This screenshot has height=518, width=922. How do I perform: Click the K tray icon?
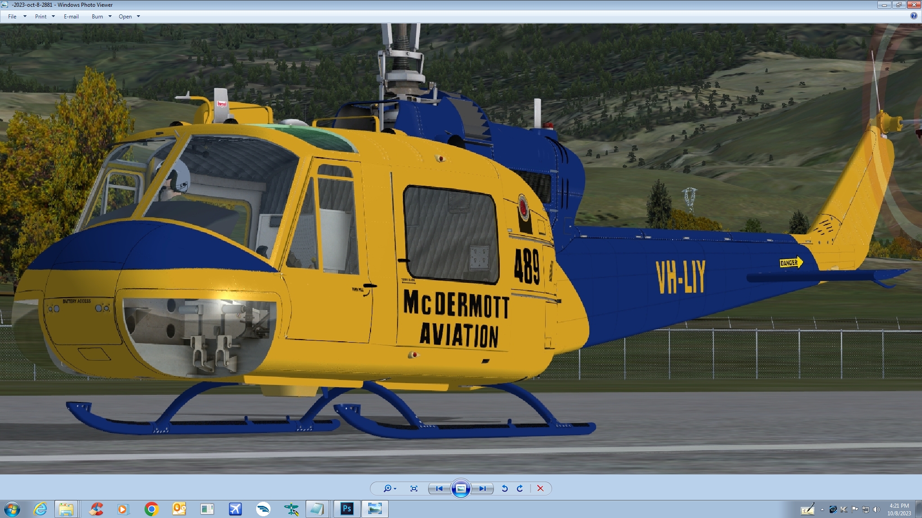[x=844, y=509]
